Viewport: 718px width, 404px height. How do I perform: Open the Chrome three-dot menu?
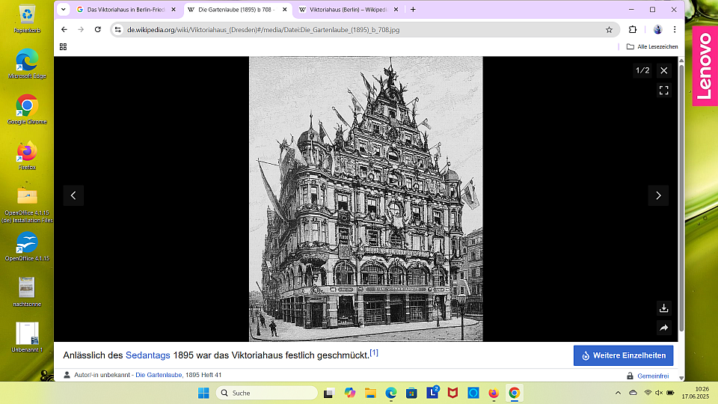(675, 29)
